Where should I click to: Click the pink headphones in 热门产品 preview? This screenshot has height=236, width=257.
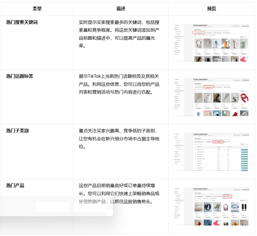point(225,207)
